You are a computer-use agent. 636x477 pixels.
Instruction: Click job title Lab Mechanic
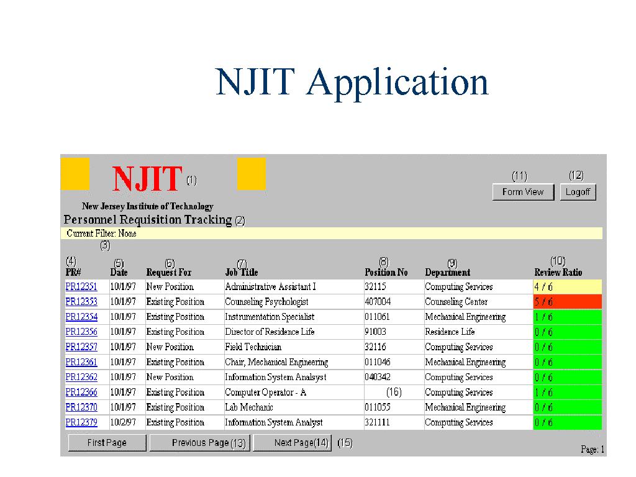(249, 407)
